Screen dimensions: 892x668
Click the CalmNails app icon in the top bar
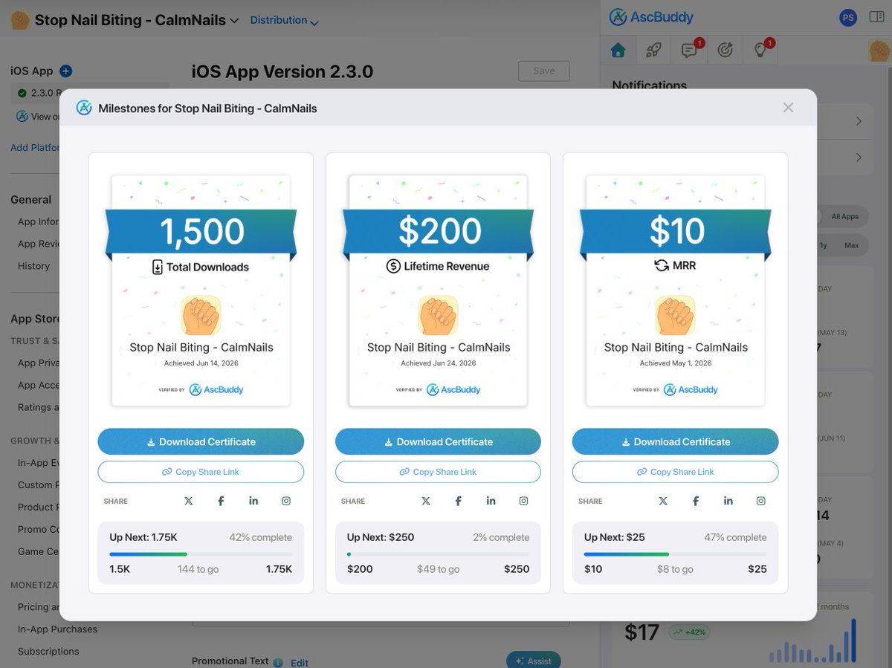click(x=20, y=20)
